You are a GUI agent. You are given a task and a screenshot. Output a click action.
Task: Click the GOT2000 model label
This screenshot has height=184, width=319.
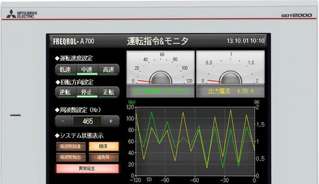point(296,15)
